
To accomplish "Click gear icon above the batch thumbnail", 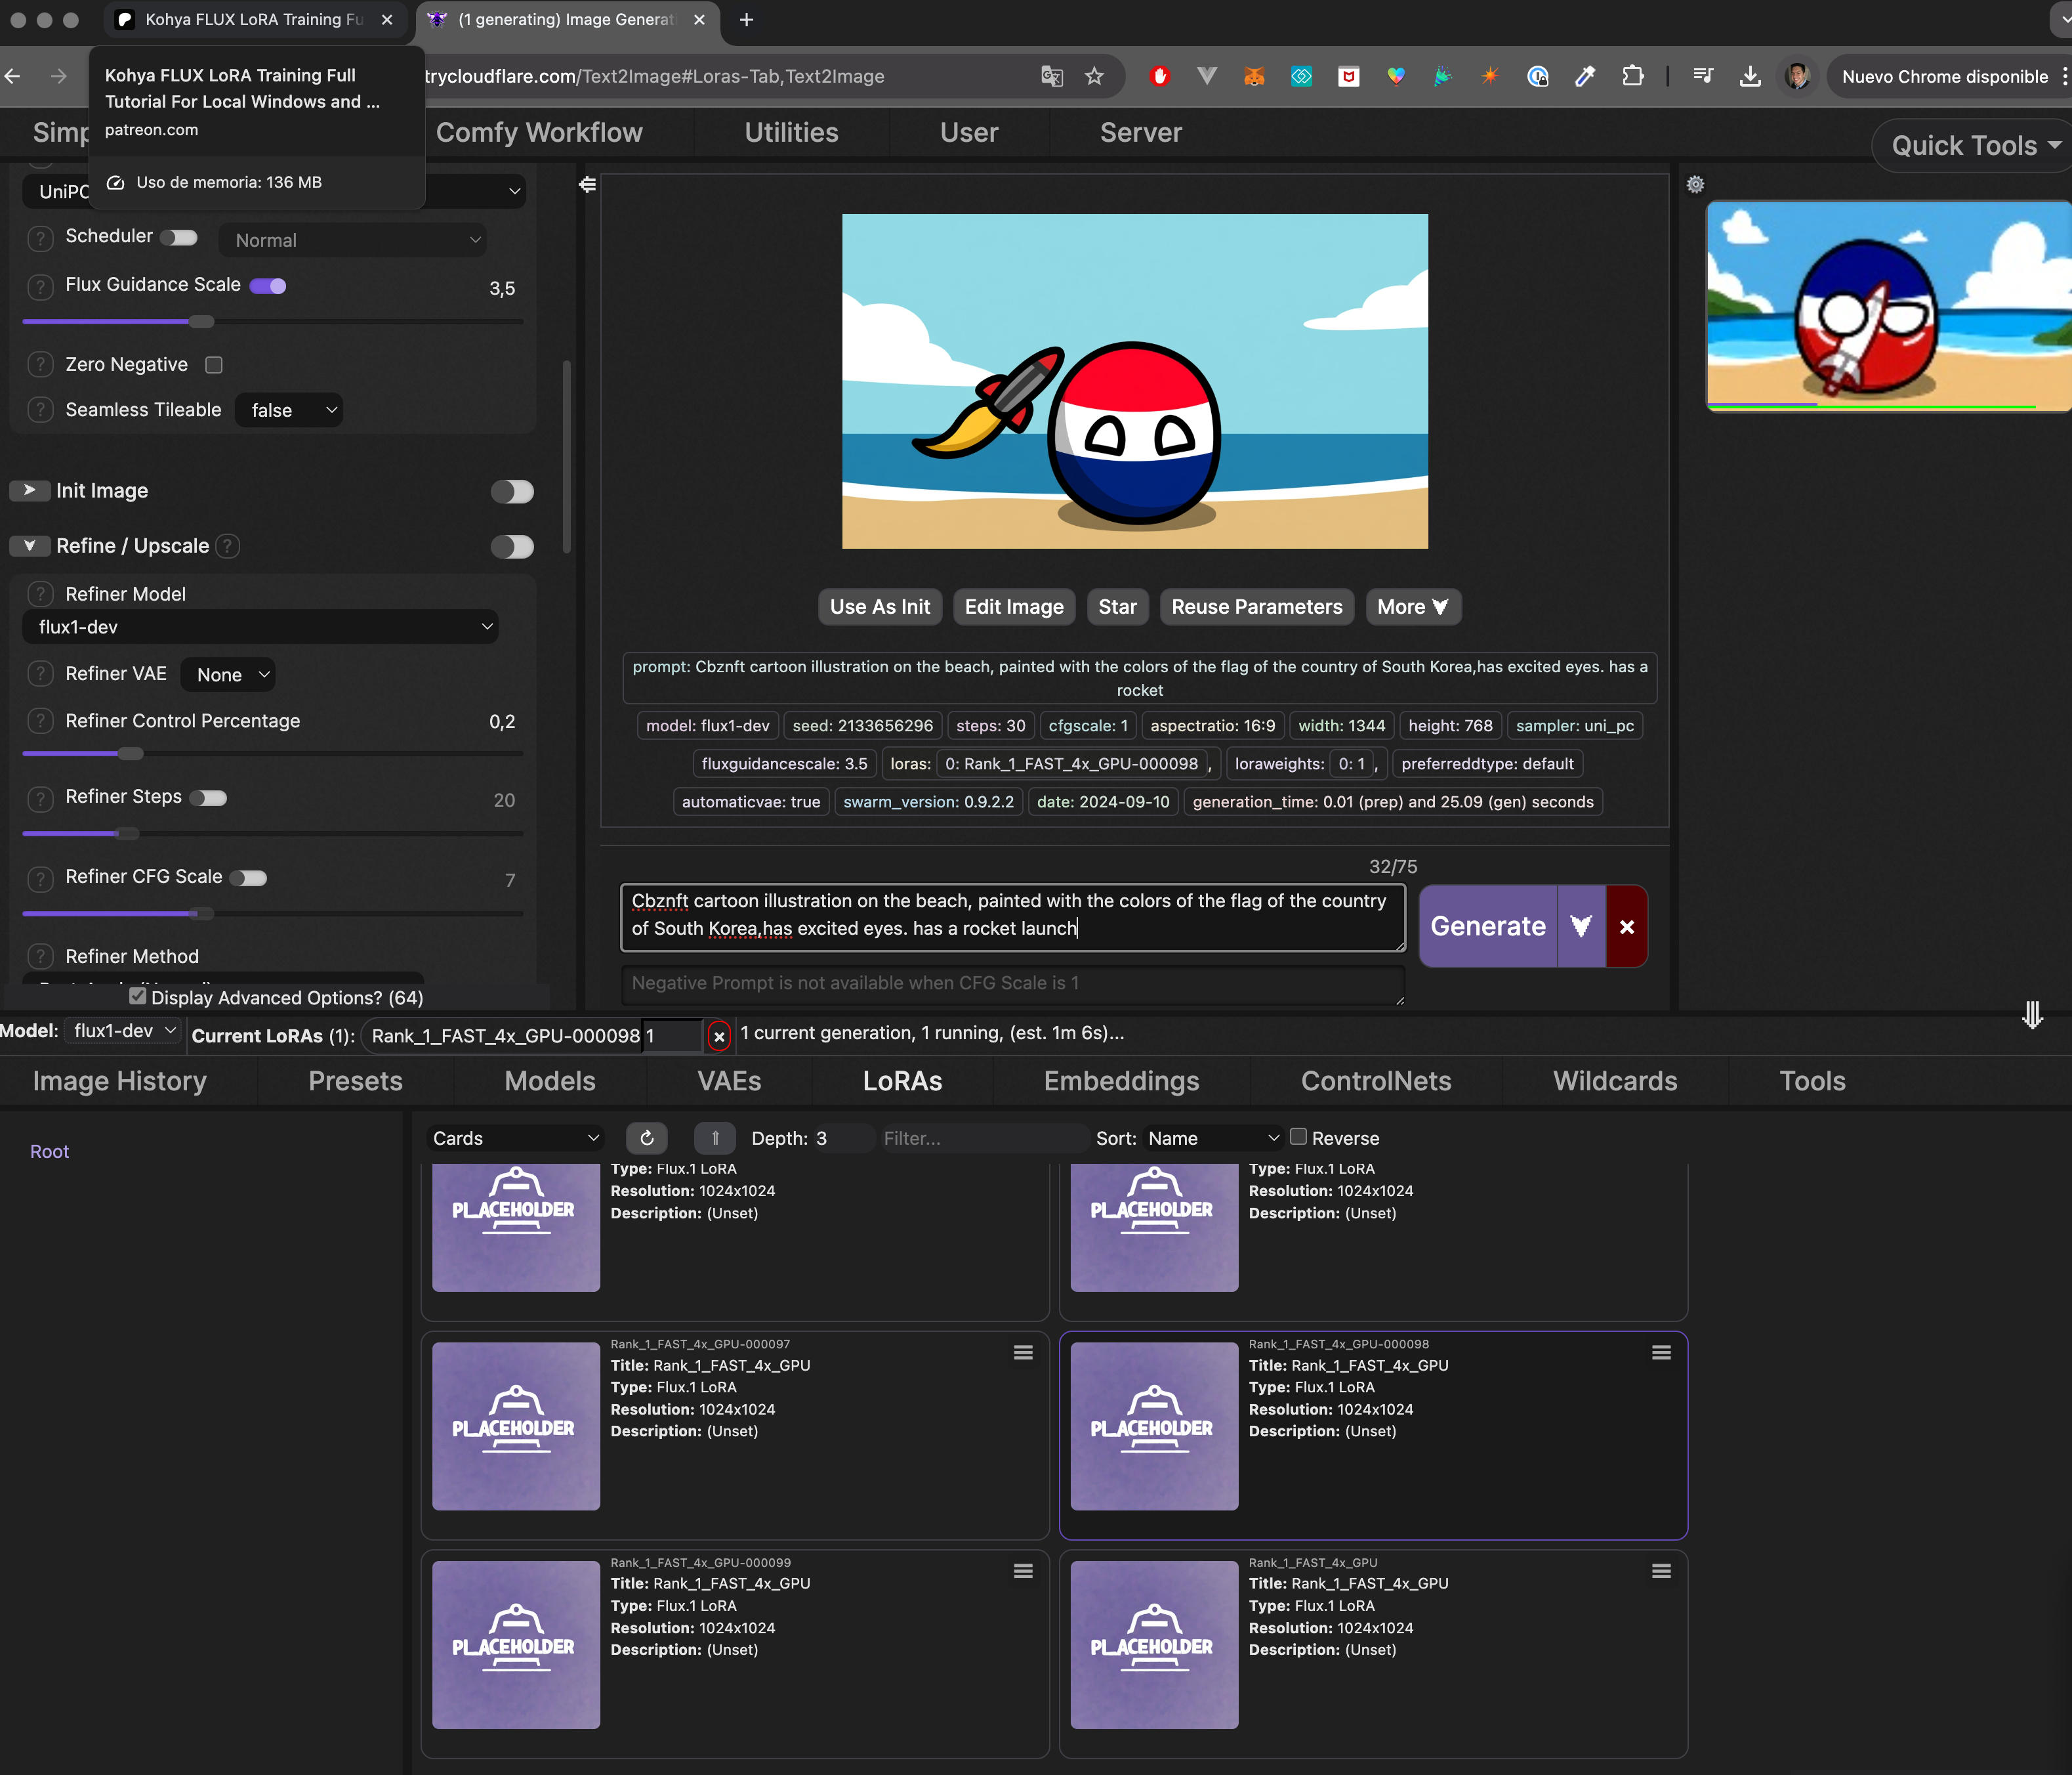I will 1695,185.
